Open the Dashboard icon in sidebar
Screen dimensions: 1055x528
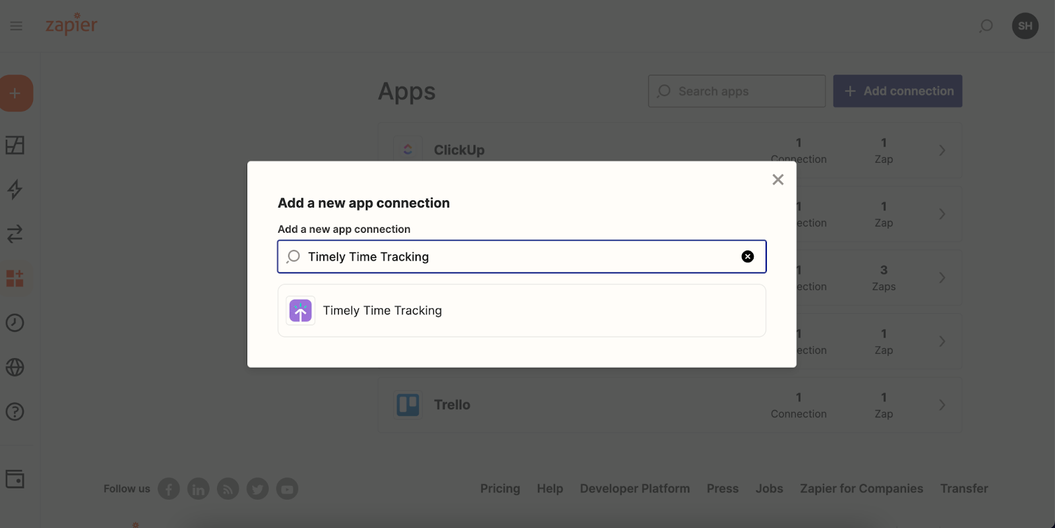[15, 145]
